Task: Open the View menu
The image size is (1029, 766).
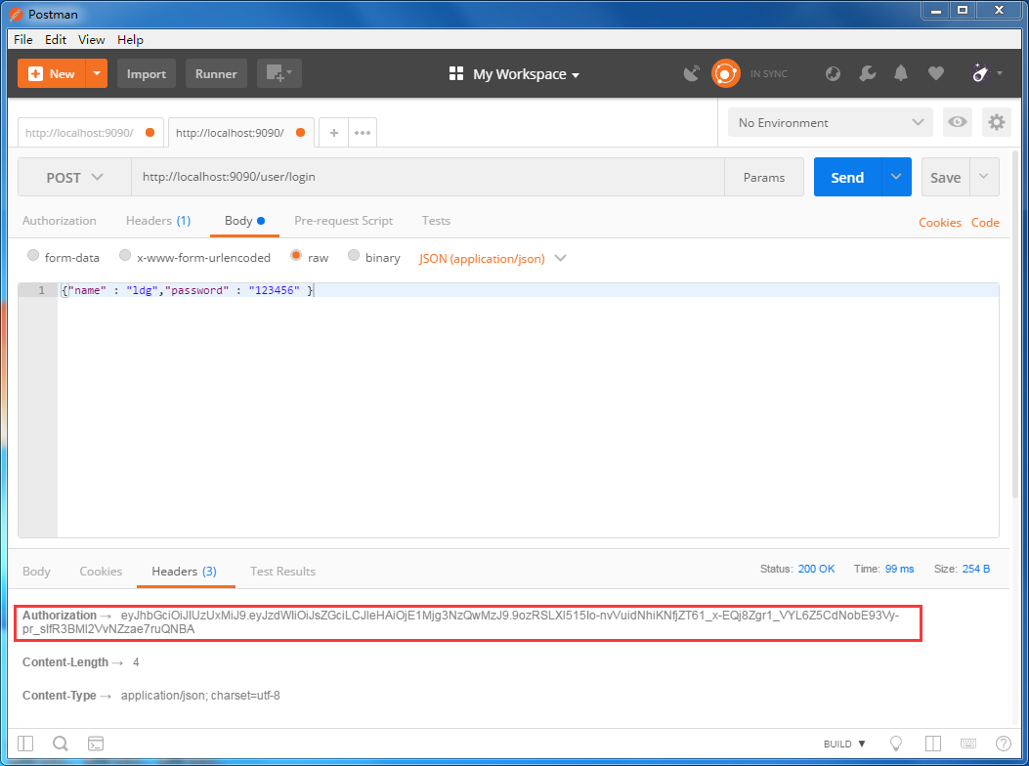Action: pyautogui.click(x=91, y=39)
